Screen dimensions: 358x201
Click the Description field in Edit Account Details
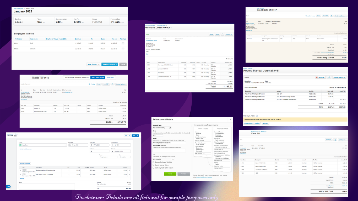pos(169,151)
